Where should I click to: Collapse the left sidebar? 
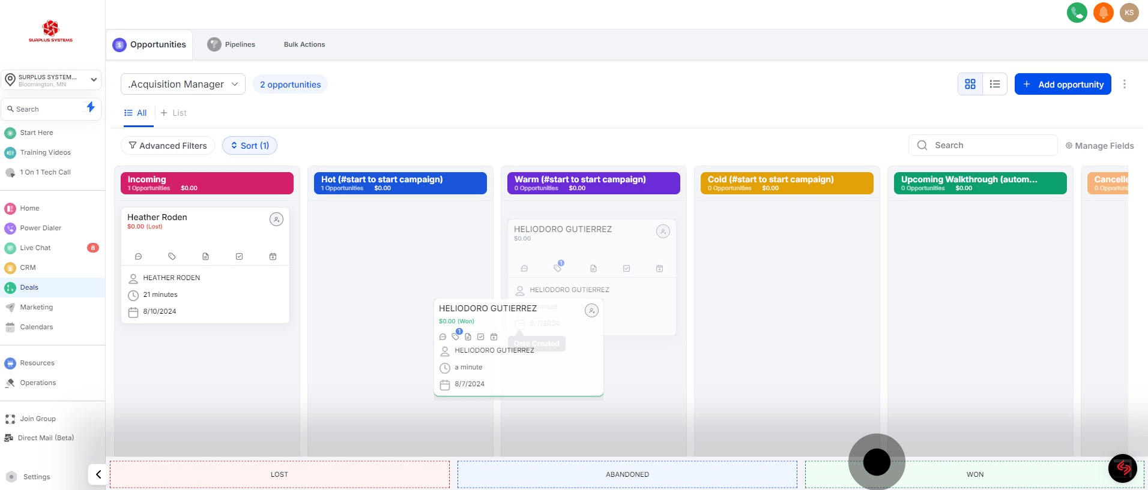[98, 474]
